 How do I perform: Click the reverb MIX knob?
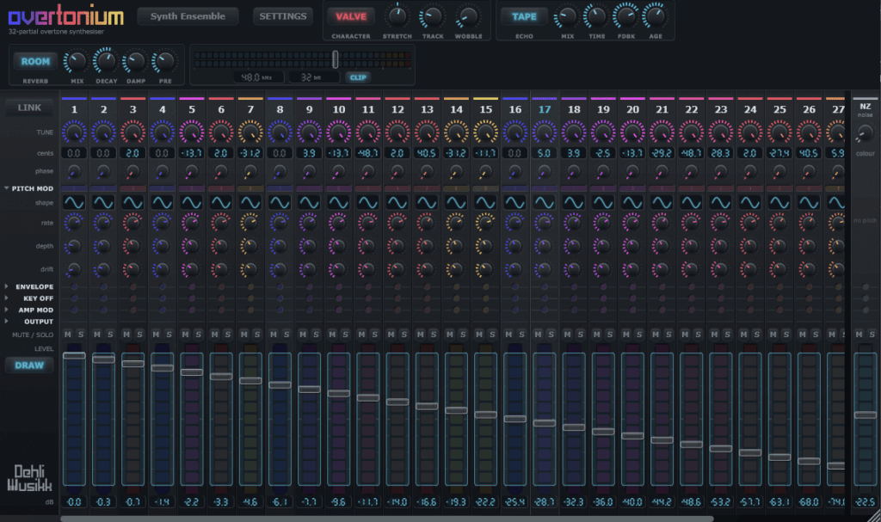click(x=77, y=61)
